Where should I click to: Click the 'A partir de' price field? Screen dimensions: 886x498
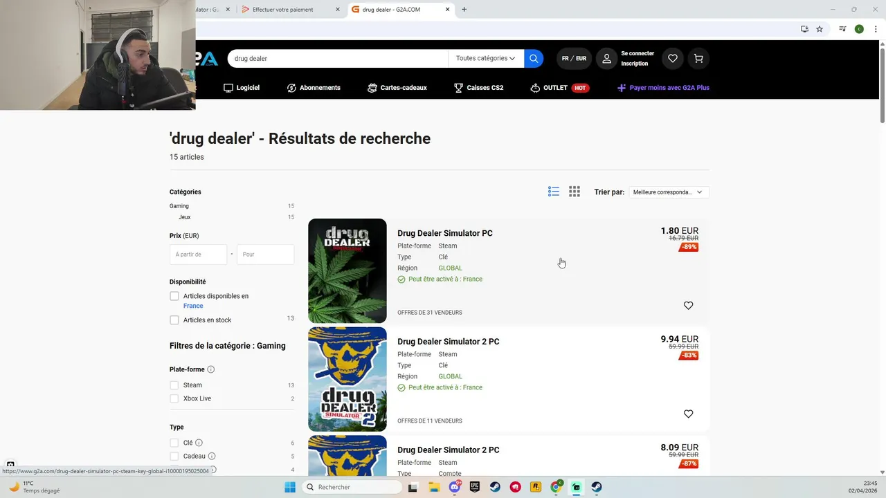(198, 255)
